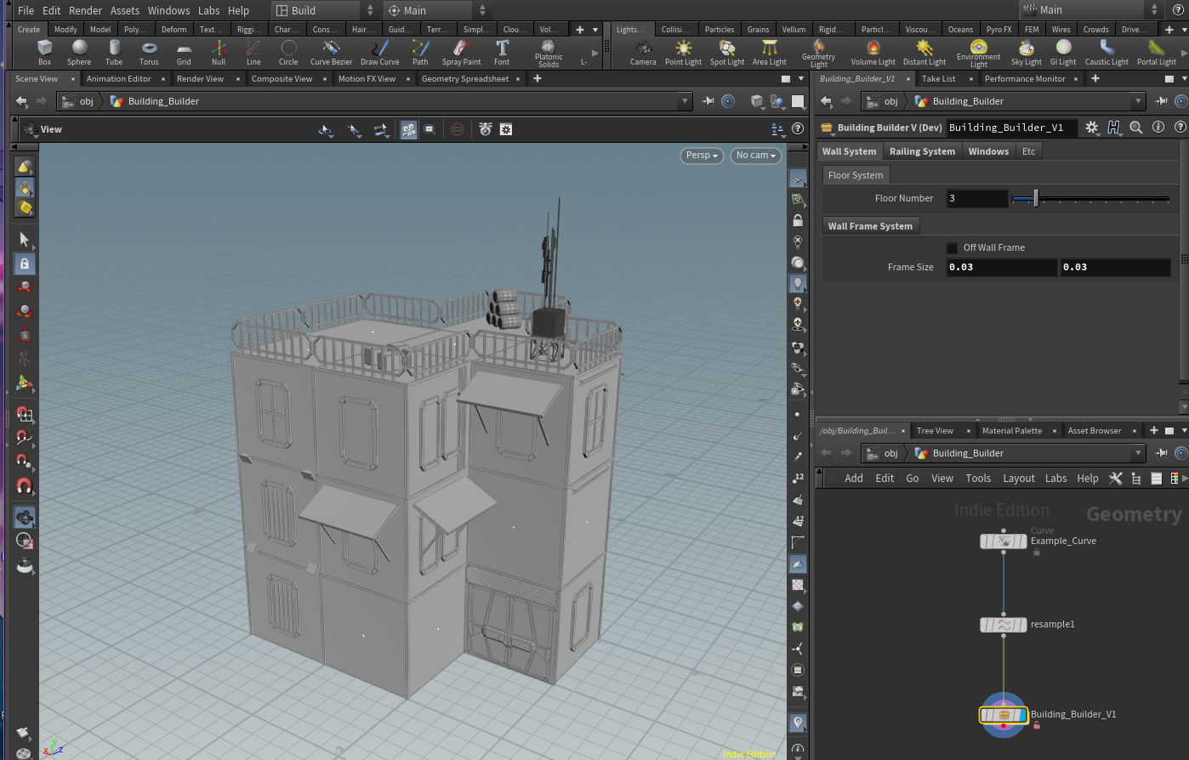Create a Null object
Viewport: 1189px width, 760px height.
coord(219,53)
